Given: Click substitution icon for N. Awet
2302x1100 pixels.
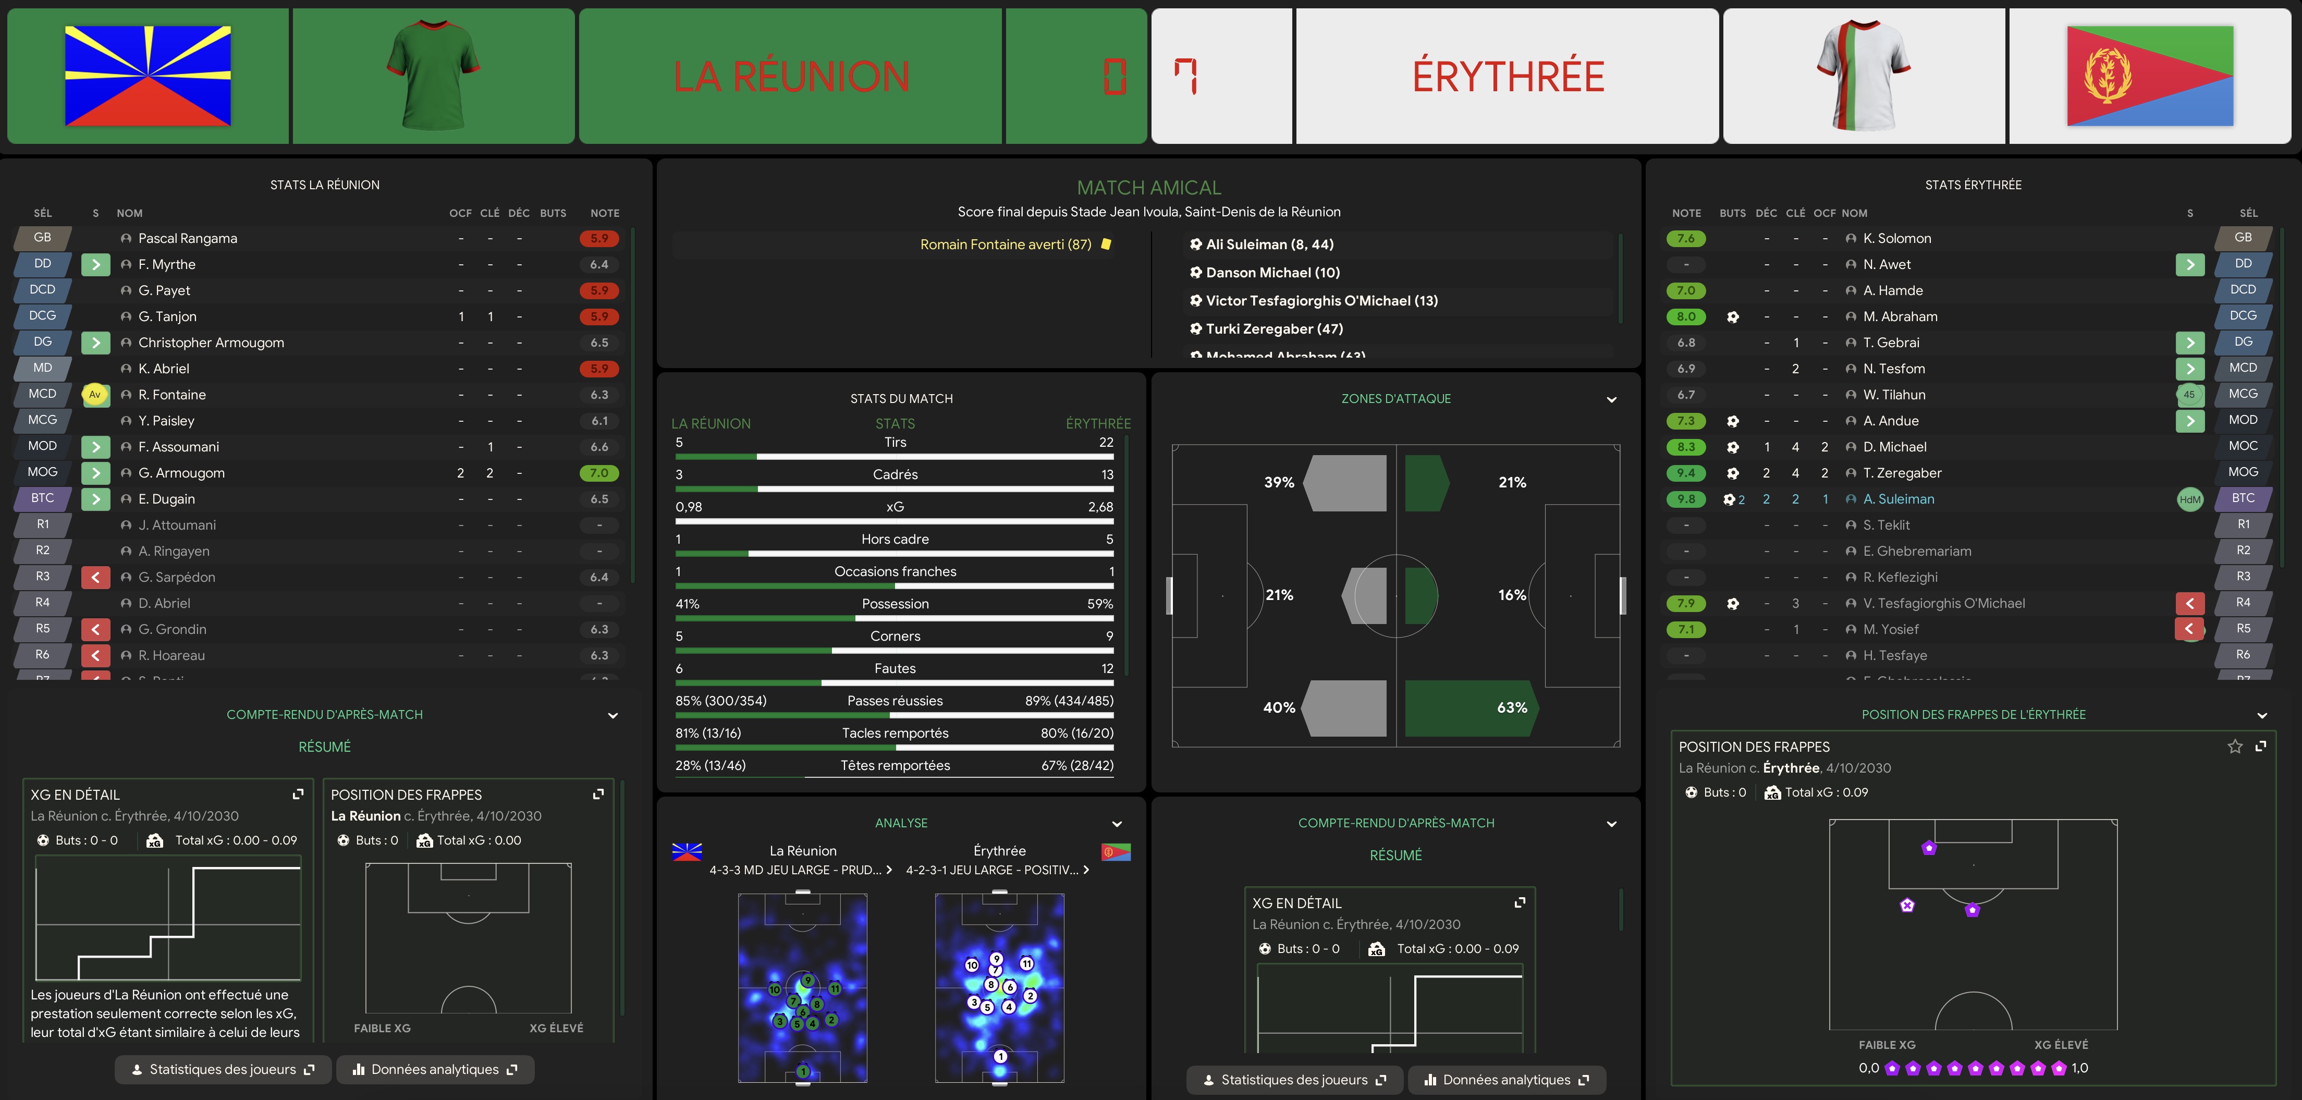Looking at the screenshot, I should [x=2189, y=264].
